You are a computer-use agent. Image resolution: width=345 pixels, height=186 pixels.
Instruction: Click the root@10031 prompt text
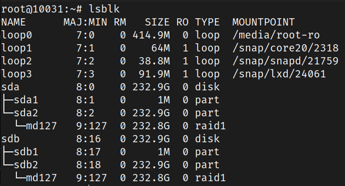32,9
